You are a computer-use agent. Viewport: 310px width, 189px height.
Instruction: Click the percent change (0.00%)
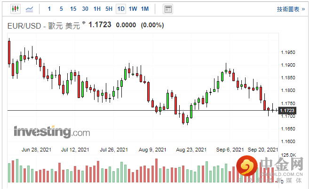[x=152, y=25]
